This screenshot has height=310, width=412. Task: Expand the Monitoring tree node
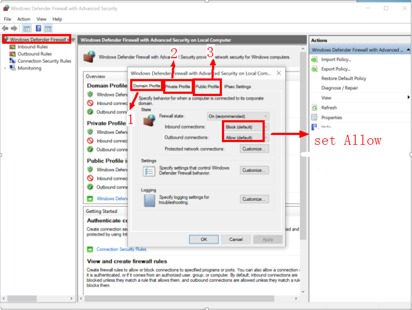pyautogui.click(x=5, y=69)
